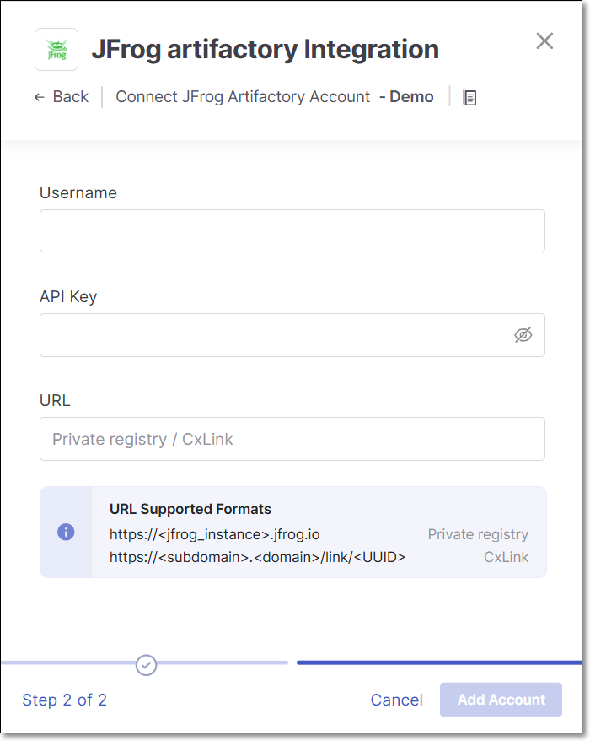Click the 'Private registry' label in the info box

478,534
